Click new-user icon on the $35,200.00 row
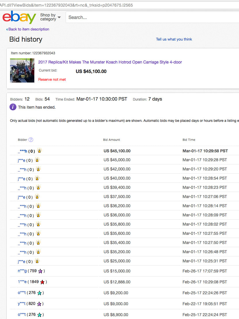 pyautogui.click(x=38, y=251)
